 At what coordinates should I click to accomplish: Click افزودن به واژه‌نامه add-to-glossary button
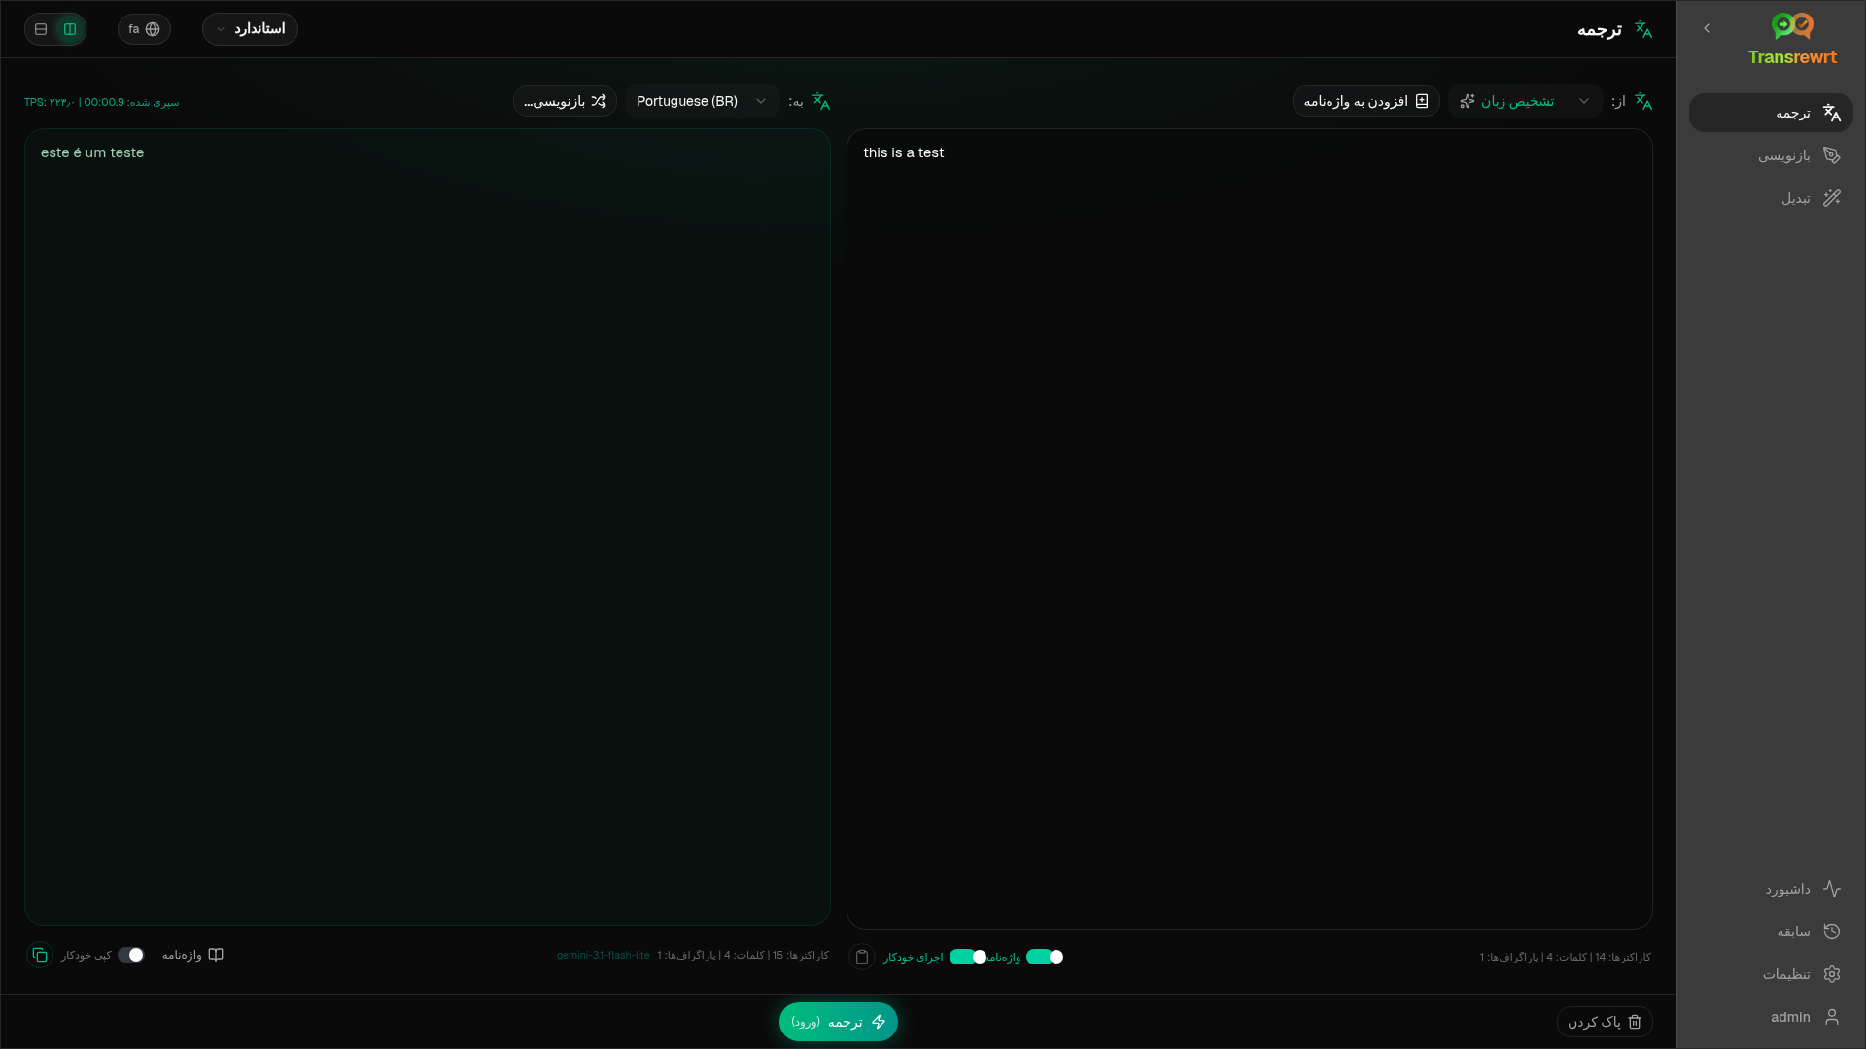(x=1365, y=101)
